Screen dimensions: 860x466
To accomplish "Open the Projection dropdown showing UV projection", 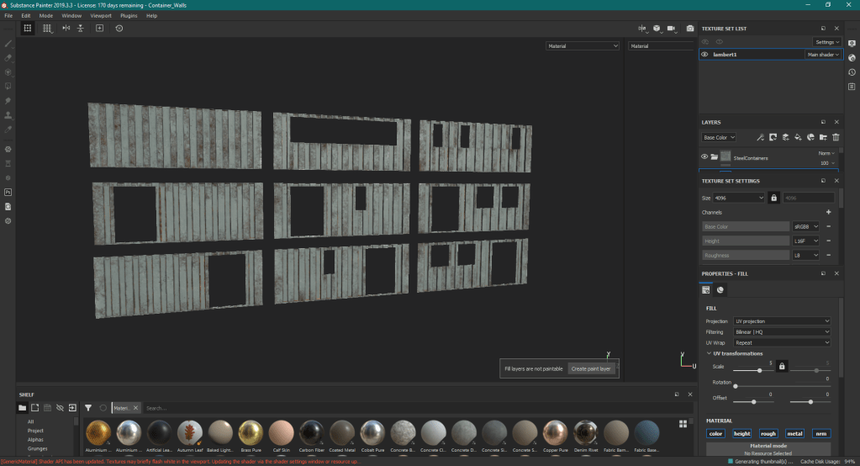I will pyautogui.click(x=781, y=321).
